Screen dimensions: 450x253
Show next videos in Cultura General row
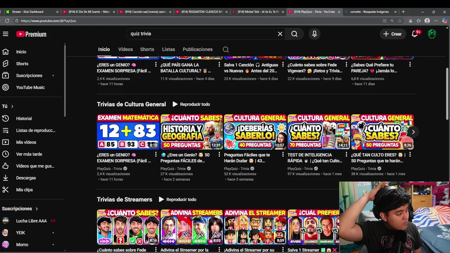[413, 132]
